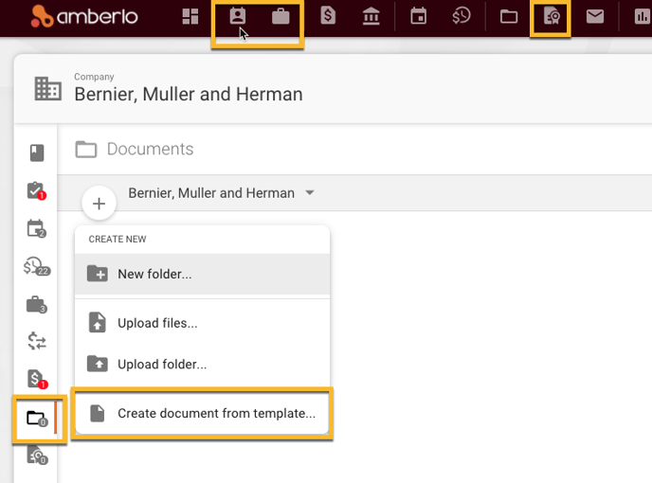Open document templates certificate icon in top bar

[552, 17]
